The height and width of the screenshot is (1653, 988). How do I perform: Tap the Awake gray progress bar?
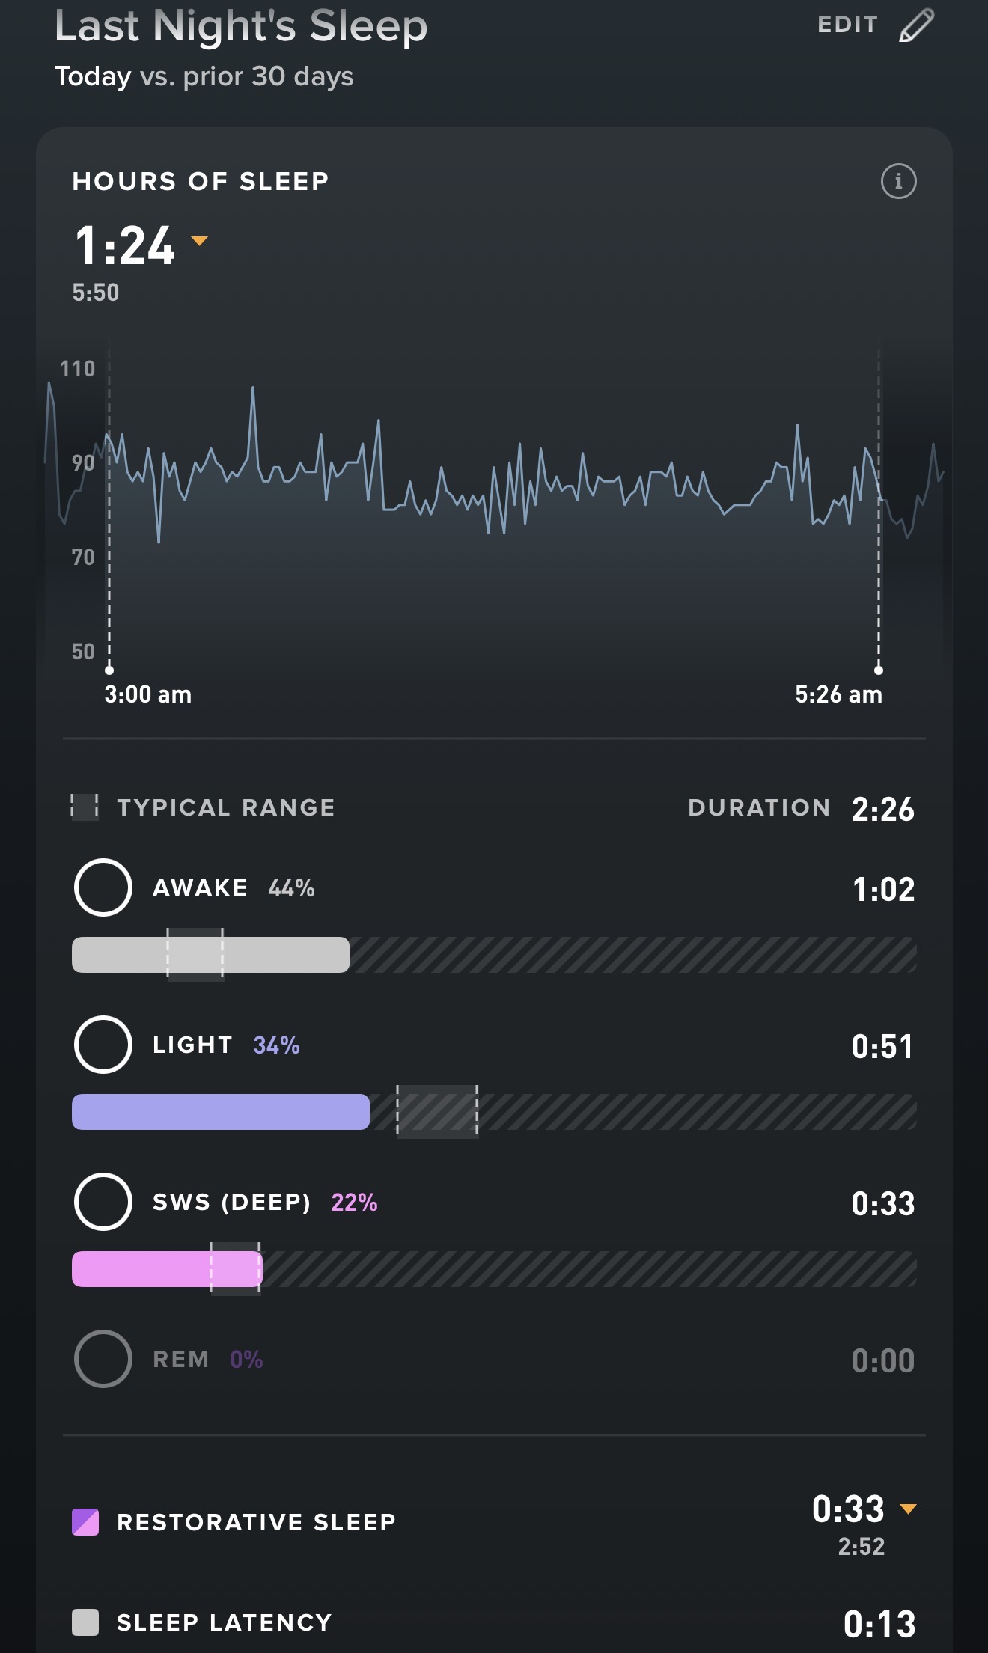tap(210, 955)
